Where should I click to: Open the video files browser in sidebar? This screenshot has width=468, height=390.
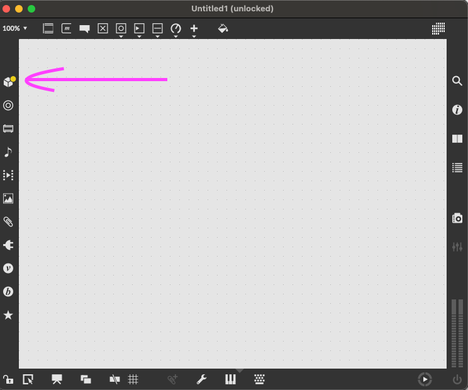(8, 175)
